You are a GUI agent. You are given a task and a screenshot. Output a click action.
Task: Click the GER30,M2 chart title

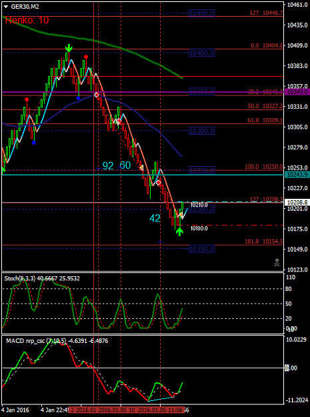[x=25, y=7]
